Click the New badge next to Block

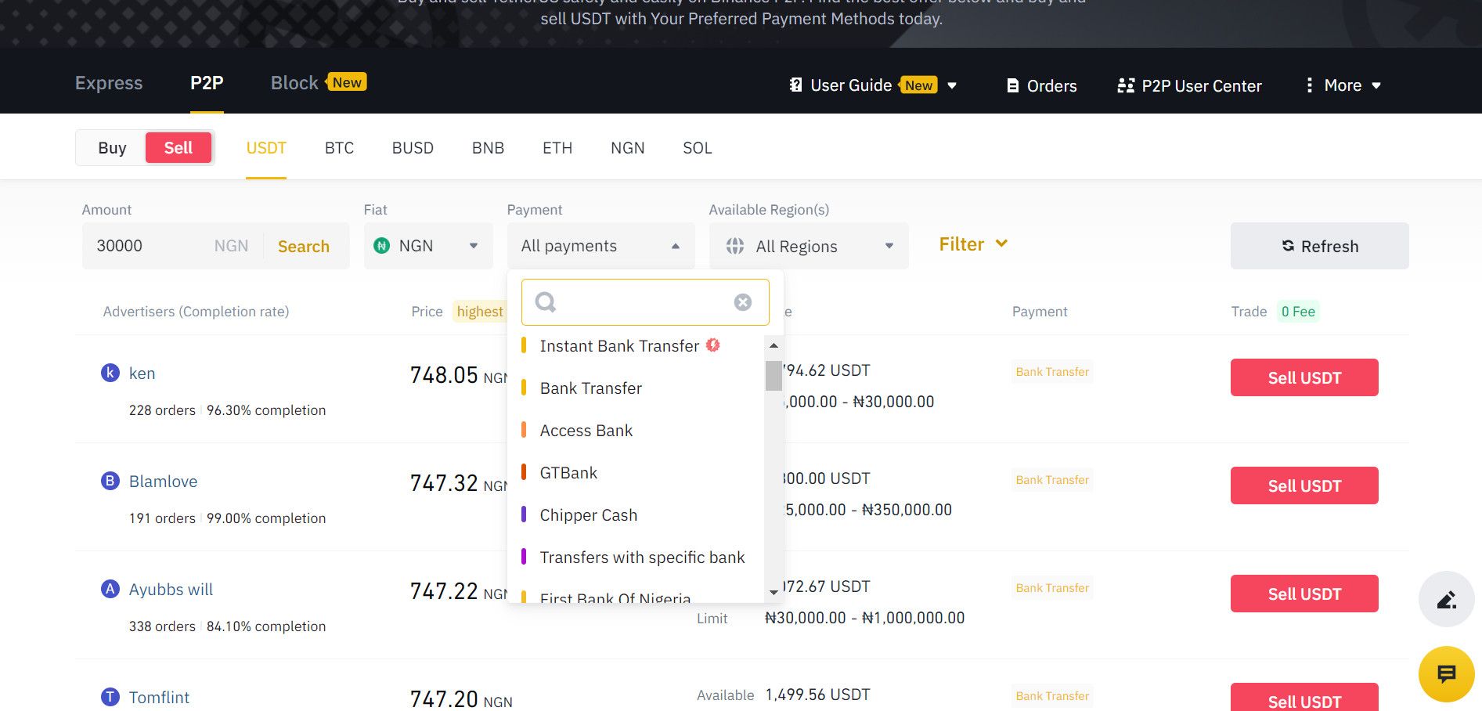click(x=346, y=82)
